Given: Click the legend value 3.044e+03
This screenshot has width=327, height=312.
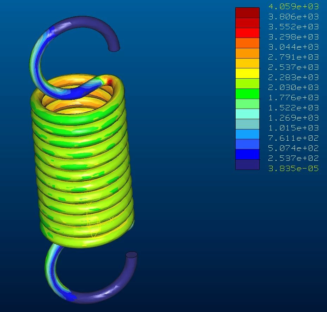Looking at the screenshot, I should click(x=293, y=47).
